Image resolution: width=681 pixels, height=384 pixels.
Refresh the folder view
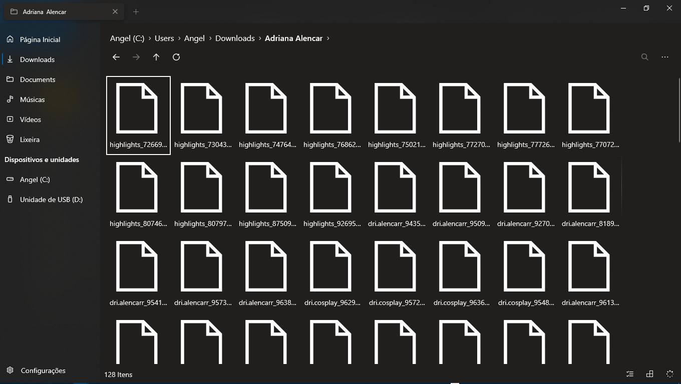click(x=176, y=57)
